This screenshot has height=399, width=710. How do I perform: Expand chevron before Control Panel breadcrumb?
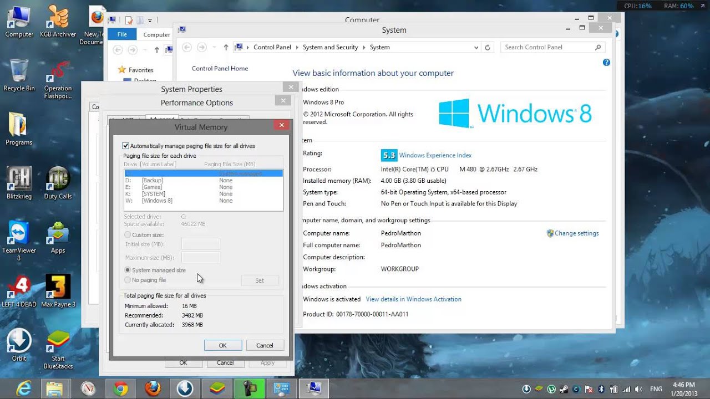pos(248,48)
